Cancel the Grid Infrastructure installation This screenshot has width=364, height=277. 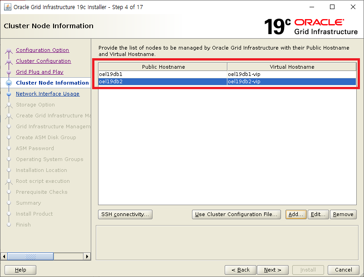(x=344, y=270)
